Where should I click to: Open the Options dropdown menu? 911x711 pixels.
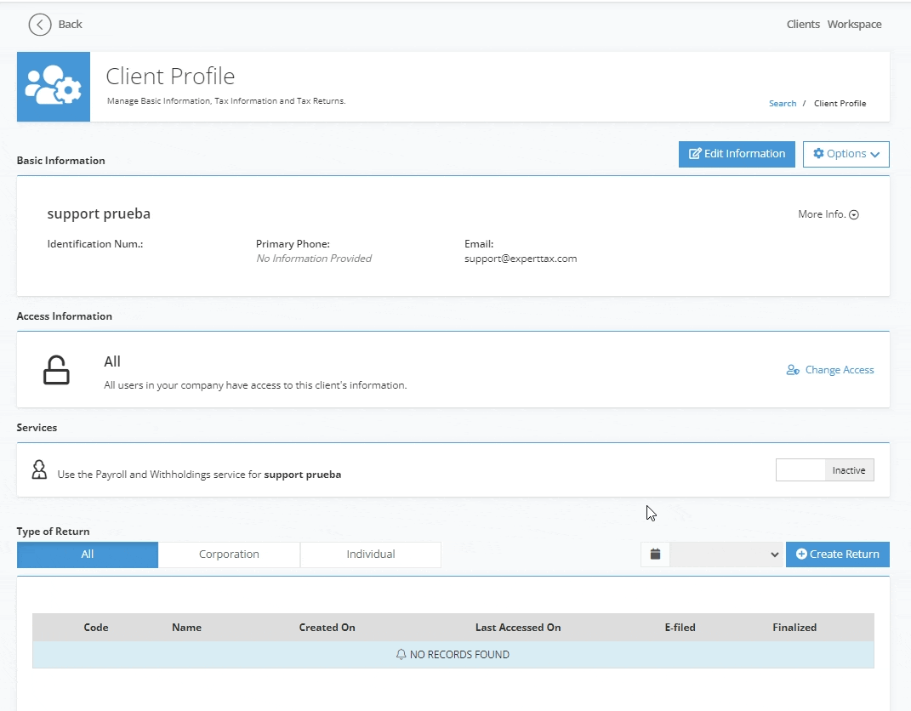point(846,154)
